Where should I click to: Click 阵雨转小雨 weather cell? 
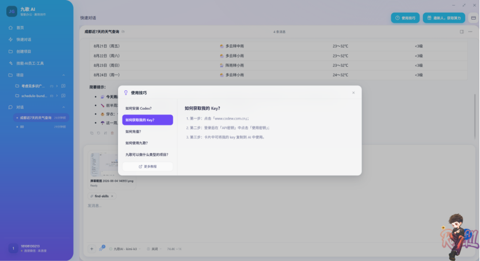[x=232, y=66]
